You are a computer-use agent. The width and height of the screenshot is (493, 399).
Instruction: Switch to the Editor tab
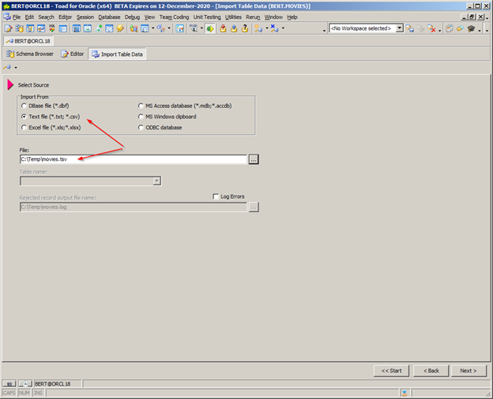pos(73,54)
